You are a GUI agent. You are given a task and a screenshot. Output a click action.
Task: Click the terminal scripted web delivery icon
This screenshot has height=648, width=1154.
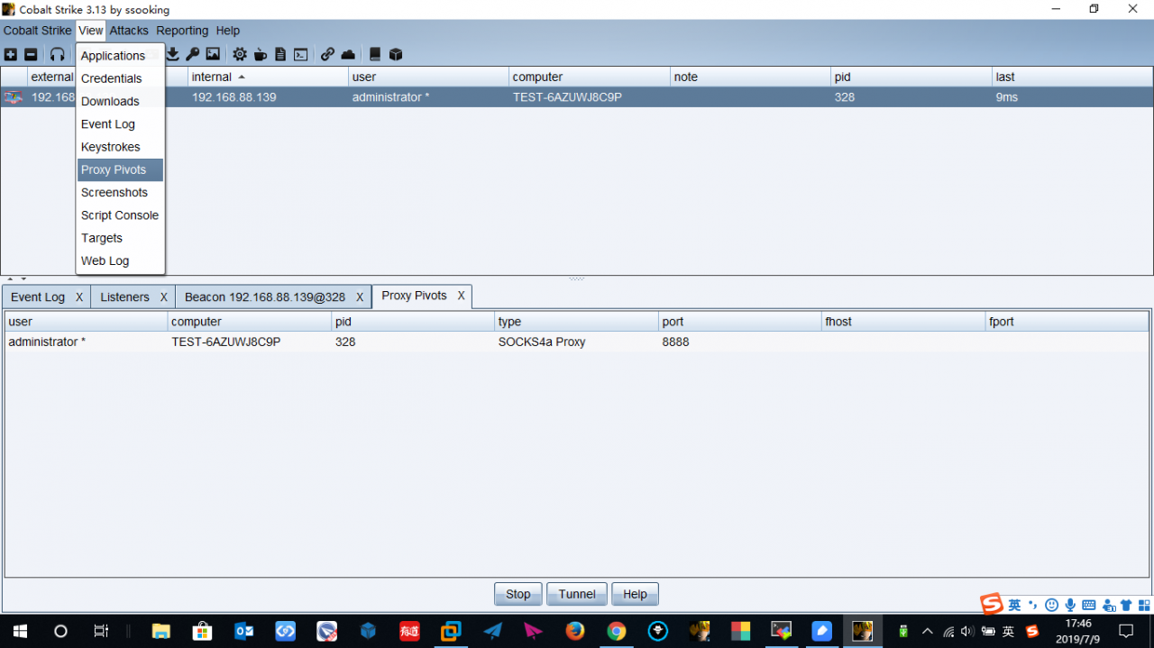click(301, 55)
